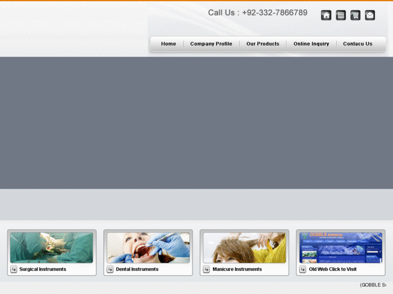Click the Call Us phone number text

coord(258,12)
